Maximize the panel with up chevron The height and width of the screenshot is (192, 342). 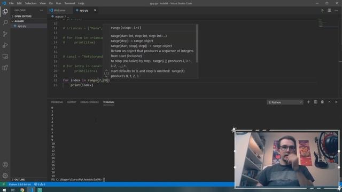point(329,102)
